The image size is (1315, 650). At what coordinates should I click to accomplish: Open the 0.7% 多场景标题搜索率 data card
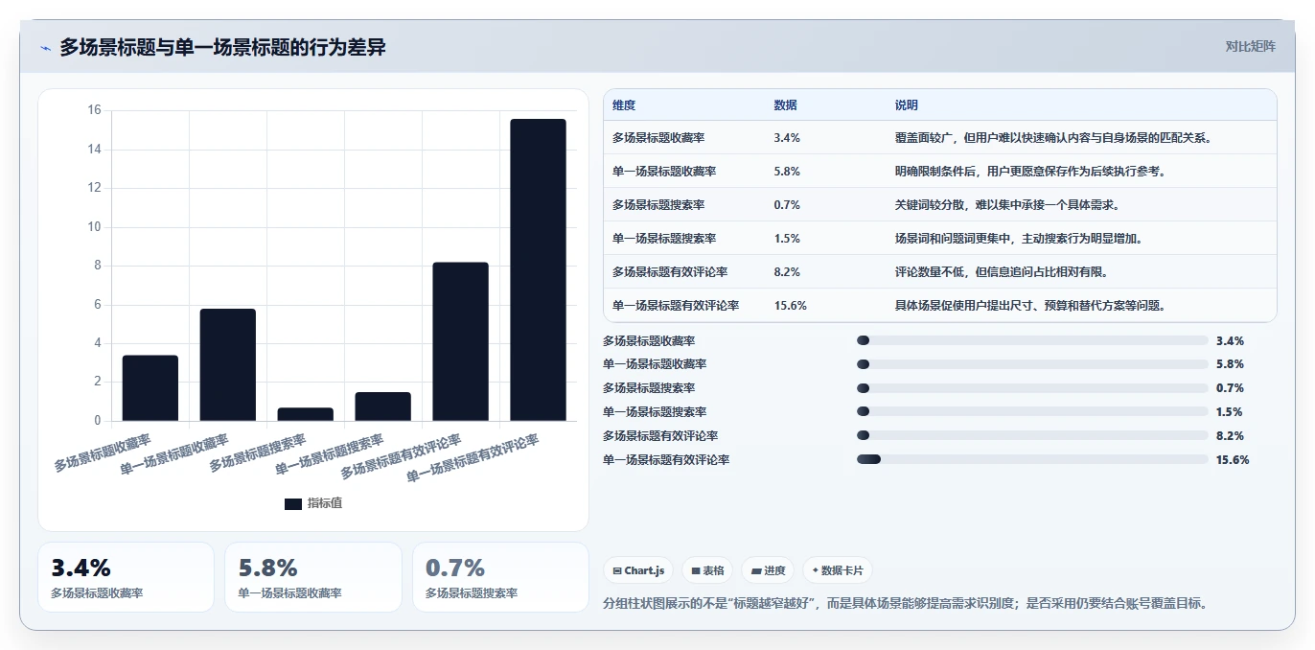click(500, 577)
